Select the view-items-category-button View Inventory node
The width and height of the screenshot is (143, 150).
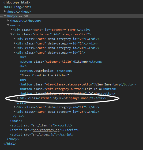point(78,84)
